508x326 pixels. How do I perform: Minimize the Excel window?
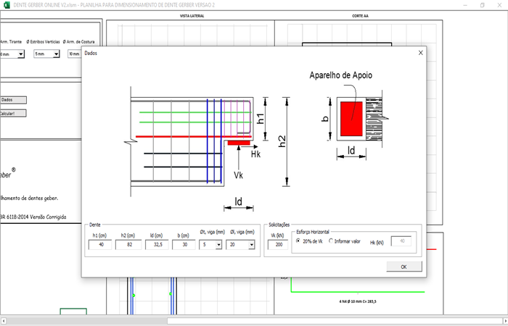coord(462,4)
